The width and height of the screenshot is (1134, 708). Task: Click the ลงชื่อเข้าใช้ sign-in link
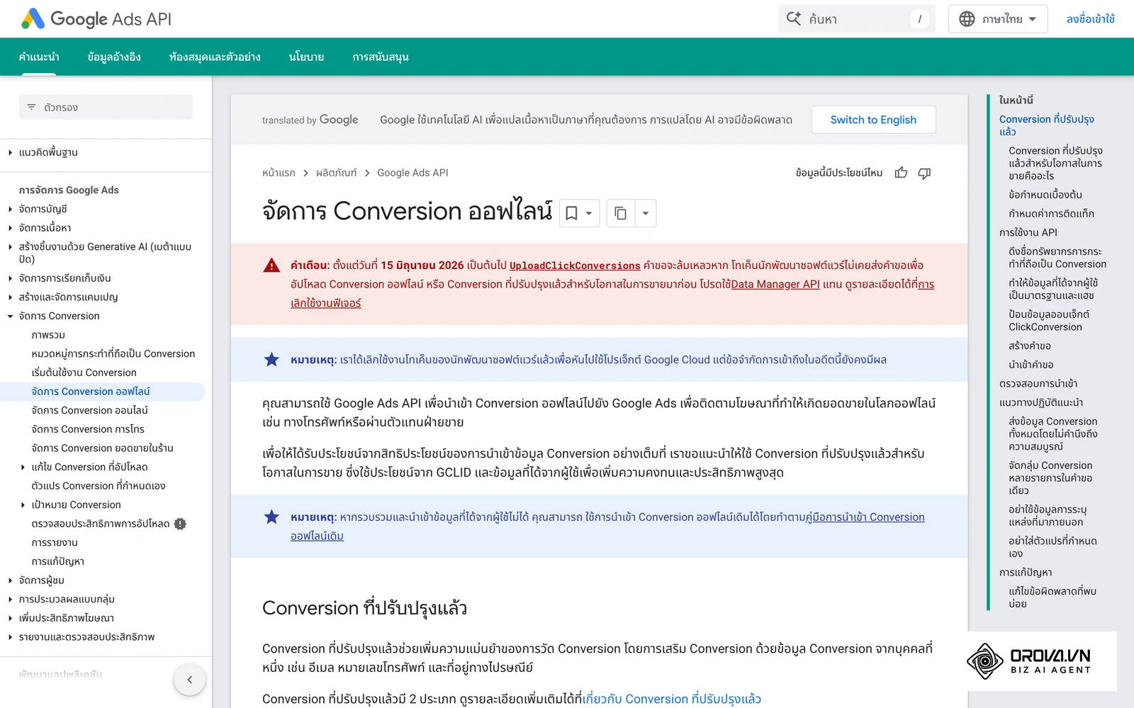[x=1090, y=19]
